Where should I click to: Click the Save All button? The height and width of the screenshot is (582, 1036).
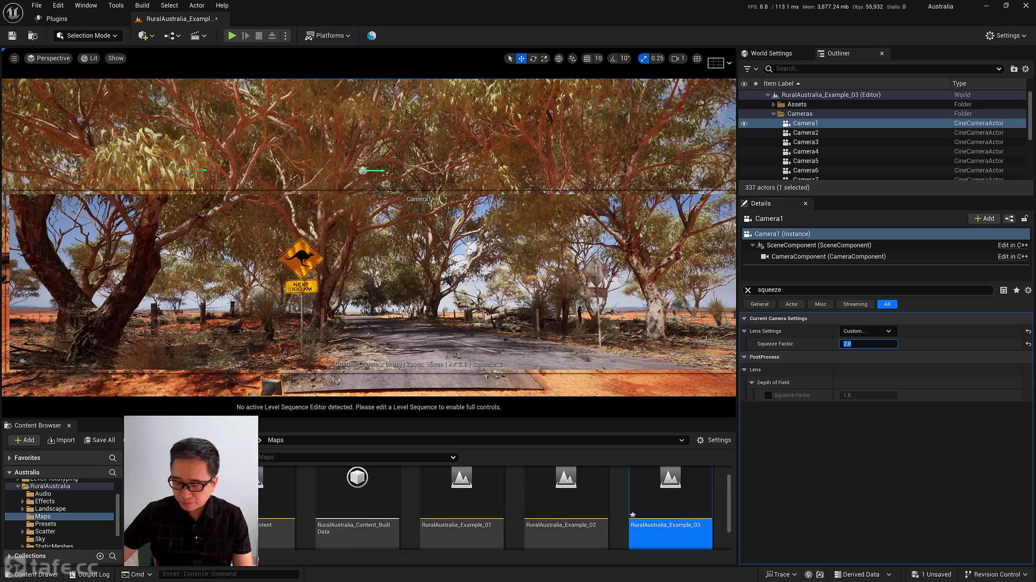100,440
